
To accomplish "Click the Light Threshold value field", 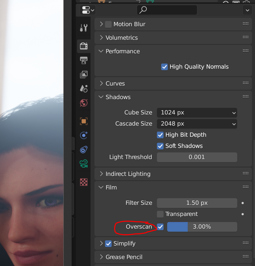I will (197, 157).
